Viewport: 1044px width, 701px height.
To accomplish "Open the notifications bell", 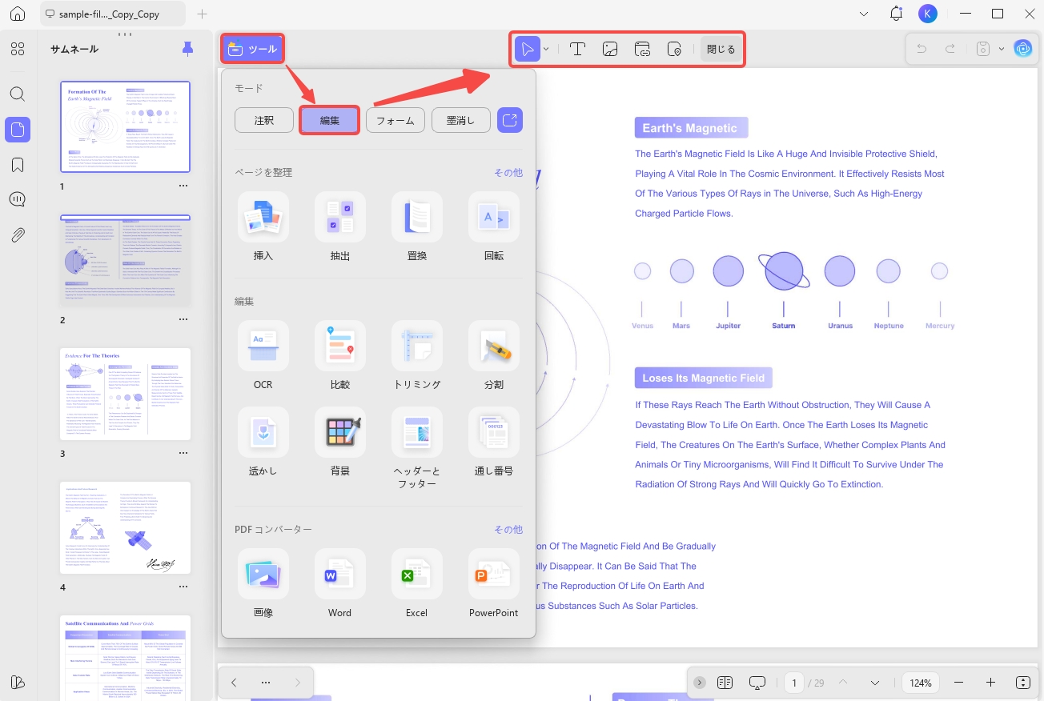I will (x=896, y=14).
